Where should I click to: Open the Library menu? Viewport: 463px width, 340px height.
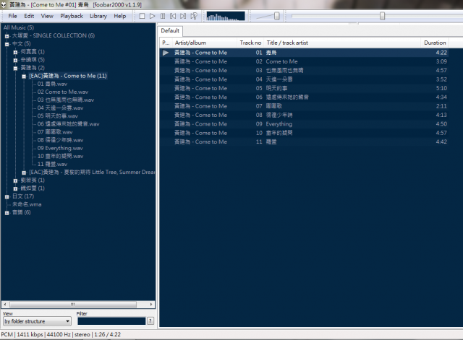(x=98, y=16)
